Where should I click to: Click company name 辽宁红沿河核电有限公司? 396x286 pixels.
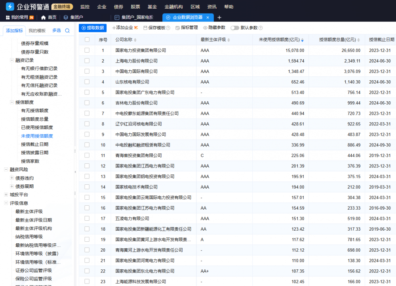click(138, 124)
